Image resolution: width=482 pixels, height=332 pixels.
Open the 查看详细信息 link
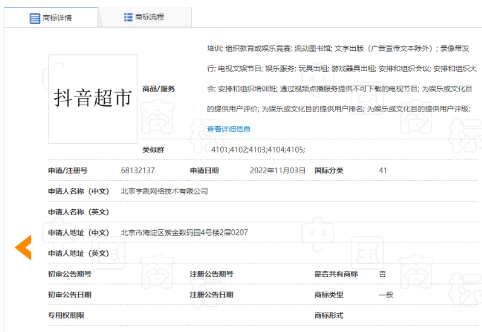[x=228, y=129]
